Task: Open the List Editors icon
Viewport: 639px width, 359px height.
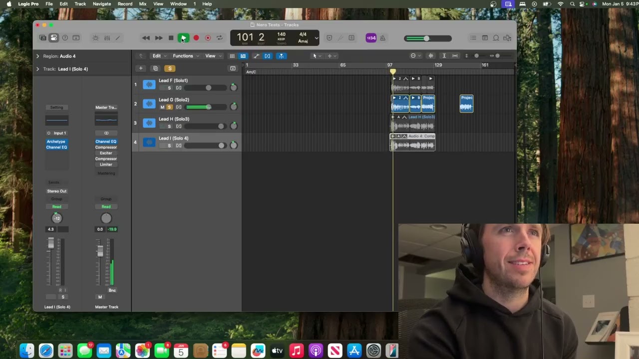Action: 473,38
